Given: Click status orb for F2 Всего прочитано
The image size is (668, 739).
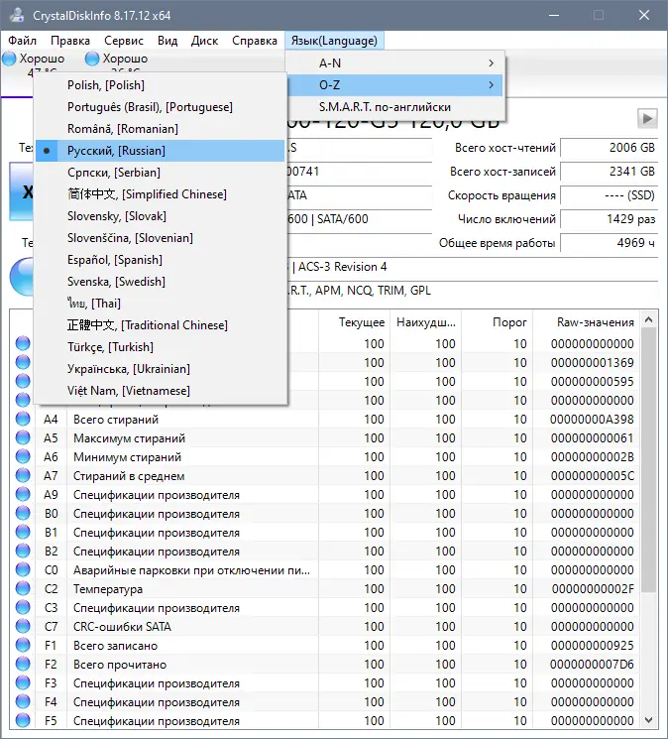Looking at the screenshot, I should 23,664.
